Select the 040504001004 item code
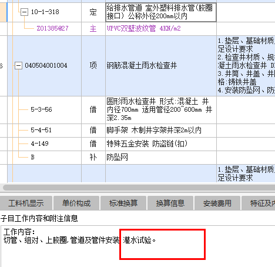Image resolution: width=275 pixels, height=267 pixels. [46, 65]
